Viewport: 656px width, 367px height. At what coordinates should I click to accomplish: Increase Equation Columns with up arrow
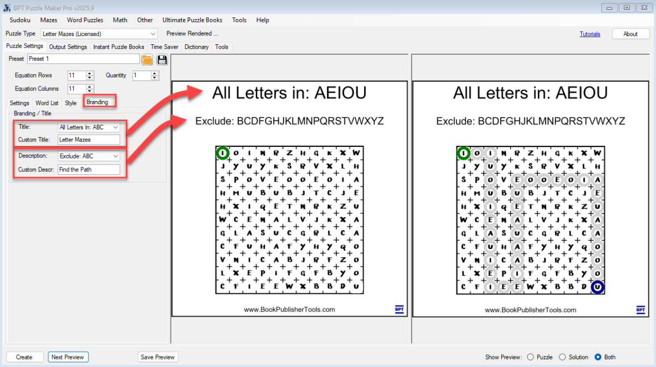[x=90, y=86]
